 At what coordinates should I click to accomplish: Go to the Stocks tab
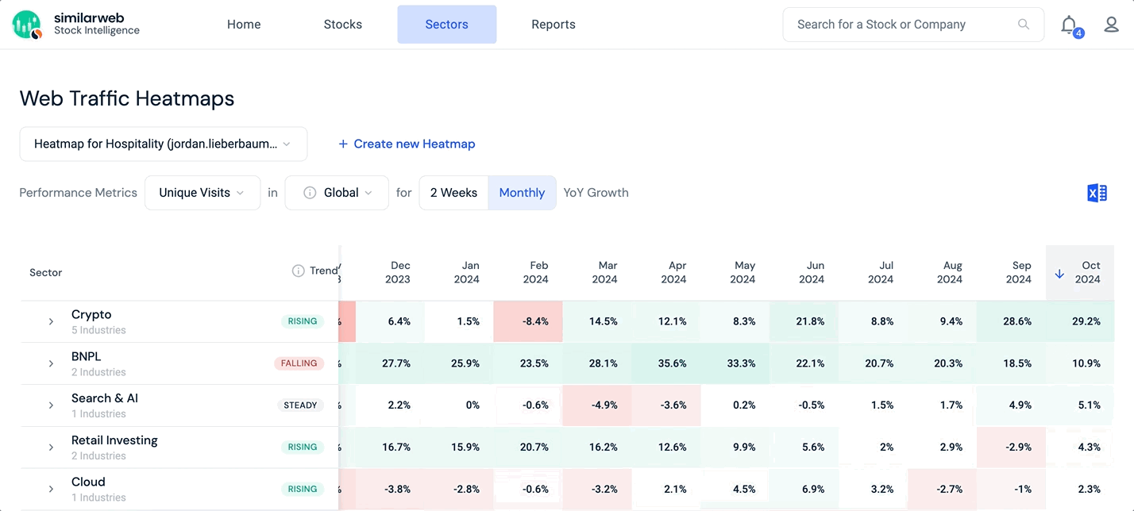343,25
